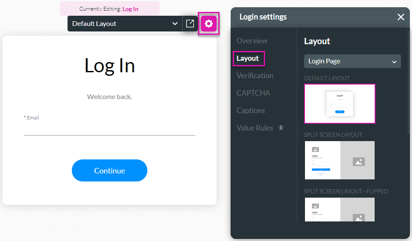Focus the Email input field
The height and width of the screenshot is (241, 412).
pos(110,129)
